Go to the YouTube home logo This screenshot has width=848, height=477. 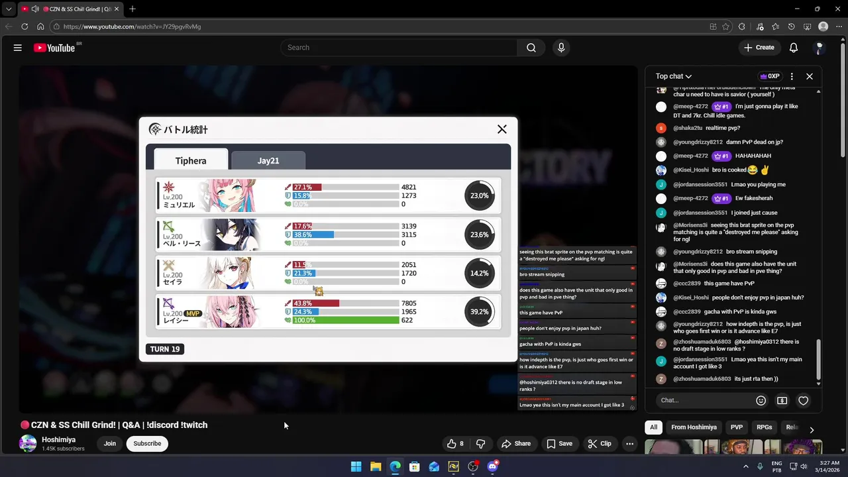[x=54, y=48]
